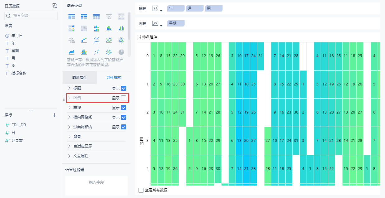
Task: Switch to the 图形属性 tab
Action: pos(80,78)
